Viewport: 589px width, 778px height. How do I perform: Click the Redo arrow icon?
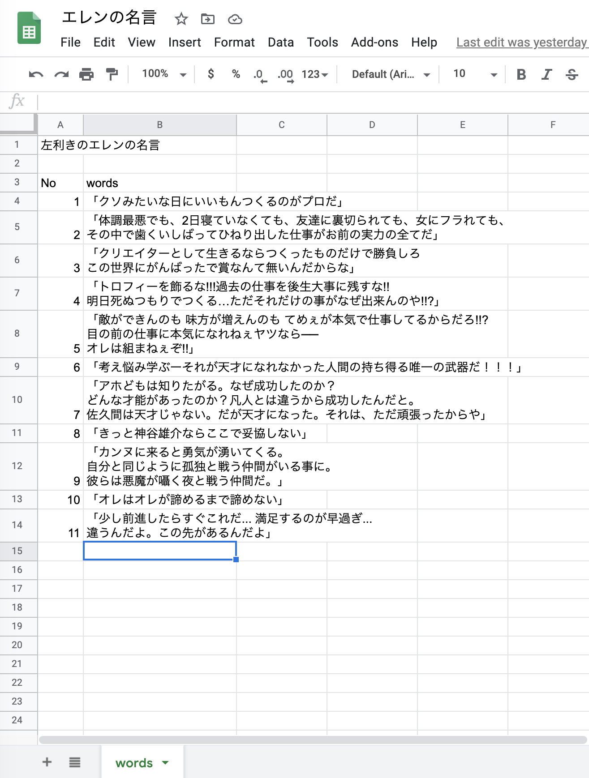(61, 74)
